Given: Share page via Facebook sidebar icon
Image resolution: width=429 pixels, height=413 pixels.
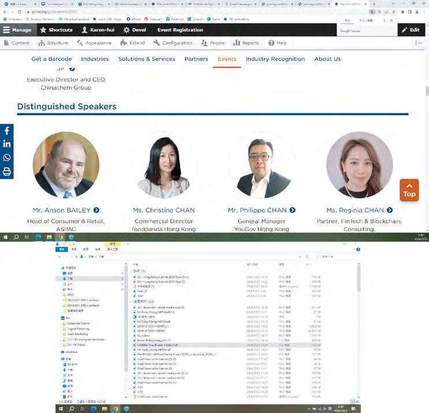Looking at the screenshot, I should pos(7,131).
